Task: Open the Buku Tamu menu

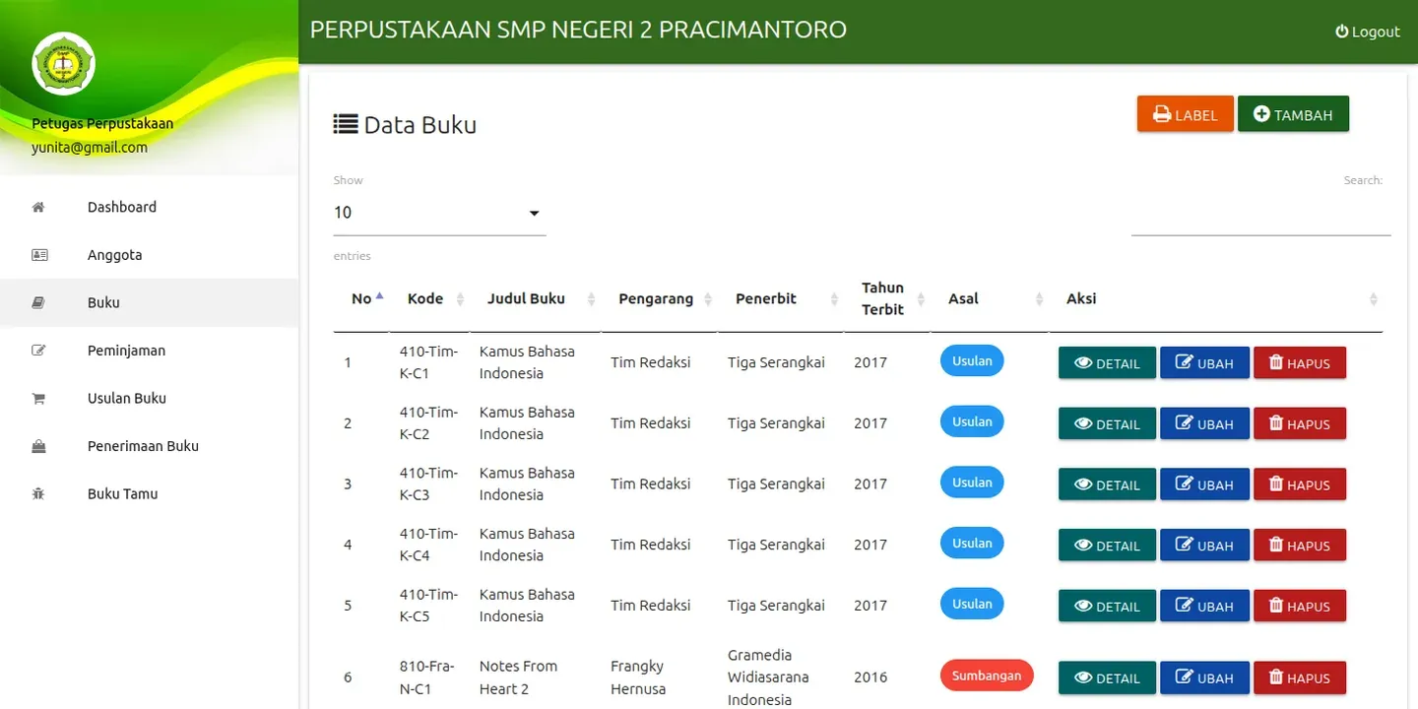Action: click(x=150, y=494)
